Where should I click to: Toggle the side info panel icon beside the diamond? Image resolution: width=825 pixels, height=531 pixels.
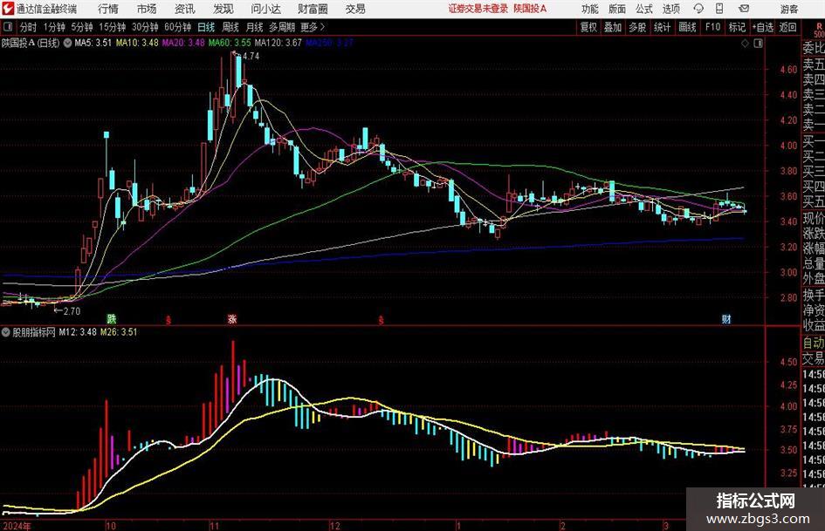[758, 43]
